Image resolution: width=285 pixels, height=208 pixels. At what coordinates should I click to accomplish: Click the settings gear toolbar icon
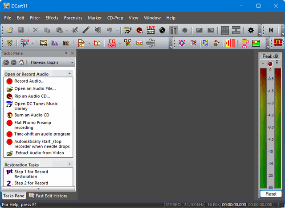tap(251, 30)
